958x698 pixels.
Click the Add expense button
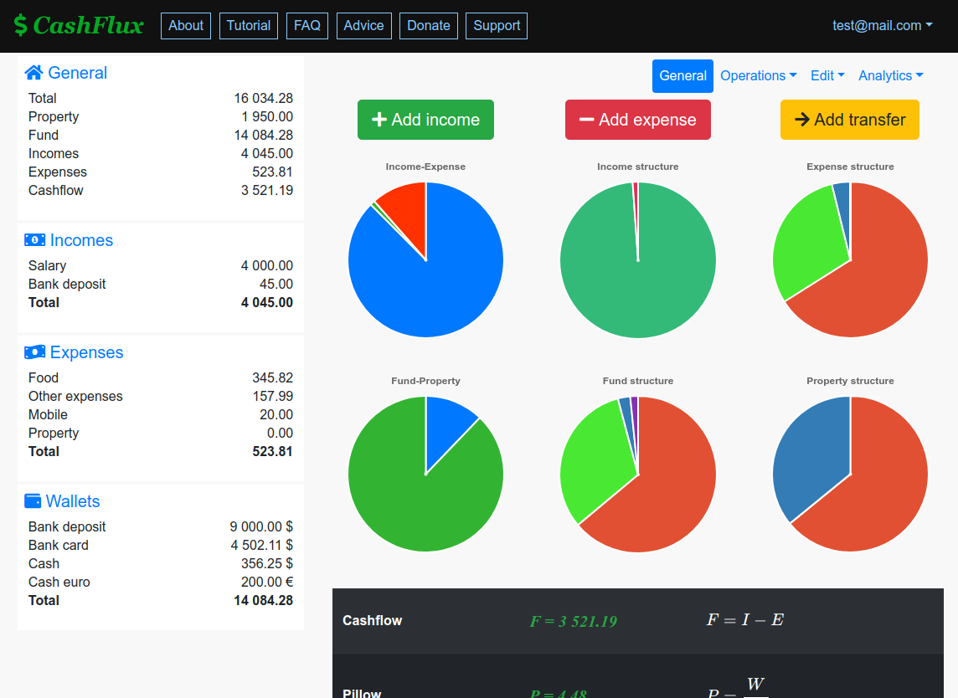(x=638, y=120)
